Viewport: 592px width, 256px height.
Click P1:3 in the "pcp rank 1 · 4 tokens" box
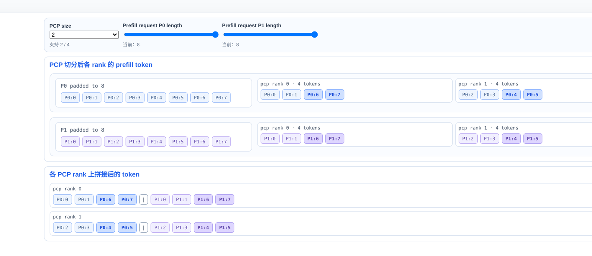[x=490, y=139]
